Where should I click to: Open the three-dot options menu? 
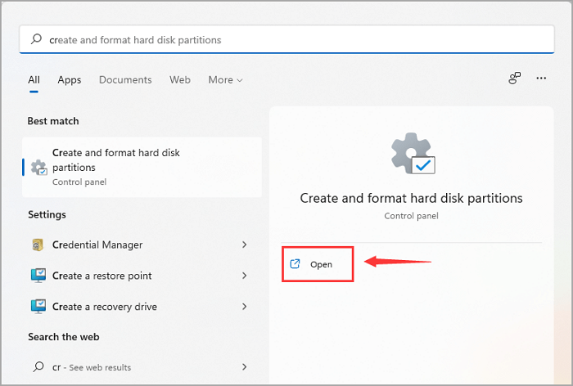click(x=541, y=79)
